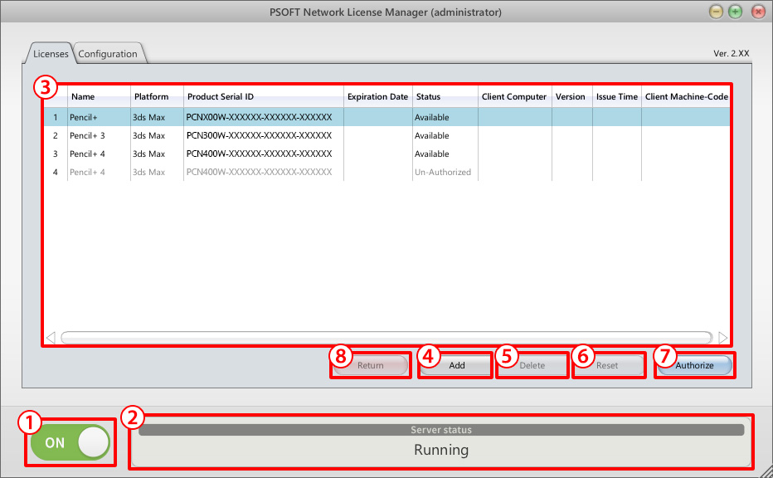Click the horizontal scrollbar track
Image resolution: width=773 pixels, height=478 pixels.
(x=386, y=338)
